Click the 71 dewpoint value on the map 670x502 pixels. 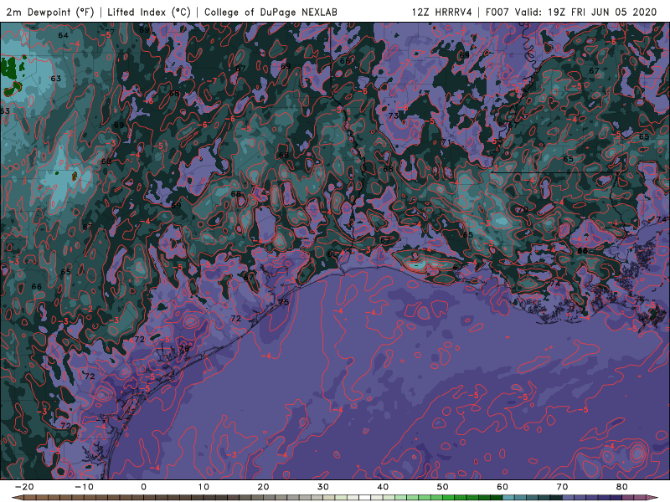click(x=446, y=142)
